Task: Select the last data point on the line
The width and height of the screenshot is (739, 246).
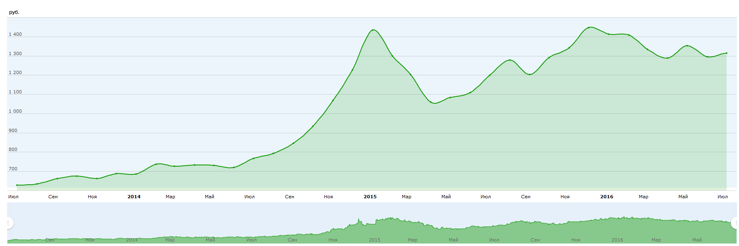Action: (726, 53)
